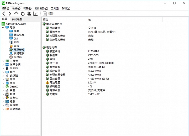Screen dimensions: 189x136
Task: Select the 超頻 flame icon
Action: (x=11, y=46)
